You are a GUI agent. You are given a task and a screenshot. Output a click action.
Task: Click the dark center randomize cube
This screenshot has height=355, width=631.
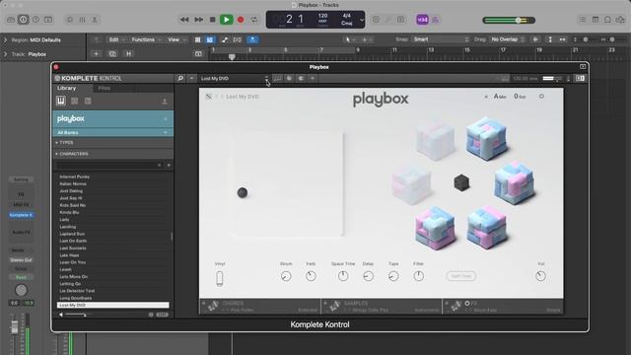point(461,182)
